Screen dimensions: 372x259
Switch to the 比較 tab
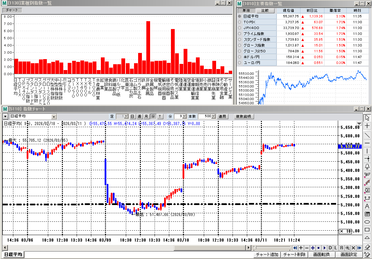pos(265,11)
